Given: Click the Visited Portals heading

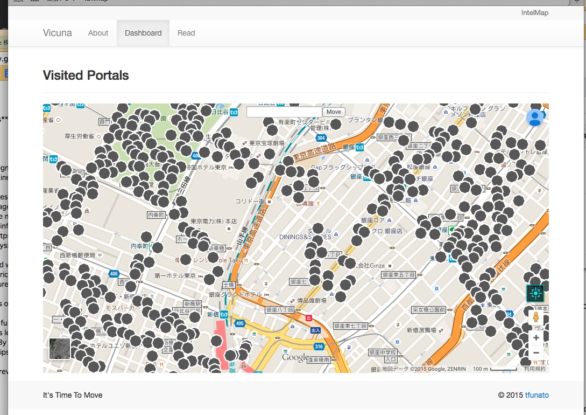Looking at the screenshot, I should [86, 75].
